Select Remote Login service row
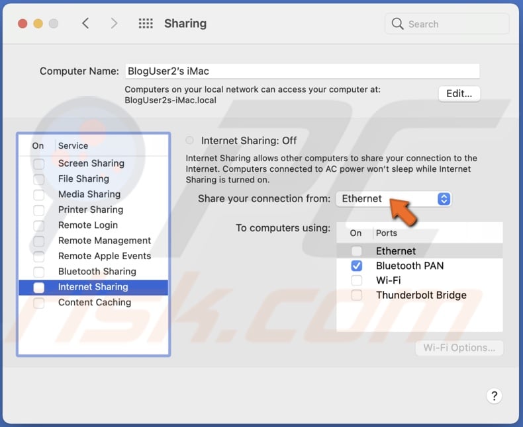523x427 pixels. 93,225
